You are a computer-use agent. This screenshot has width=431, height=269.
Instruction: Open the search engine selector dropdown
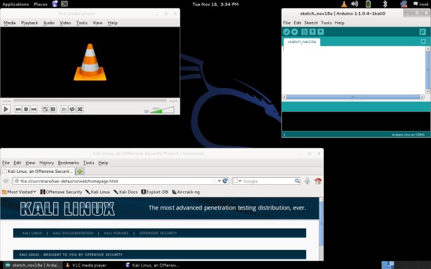tap(236, 181)
